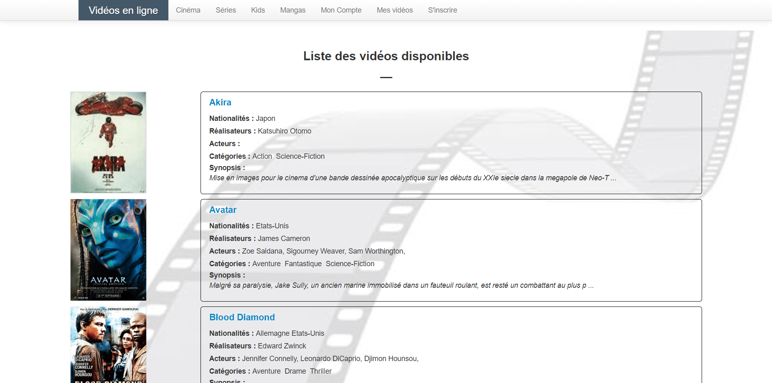Click the Akira synopsis text

pos(412,178)
